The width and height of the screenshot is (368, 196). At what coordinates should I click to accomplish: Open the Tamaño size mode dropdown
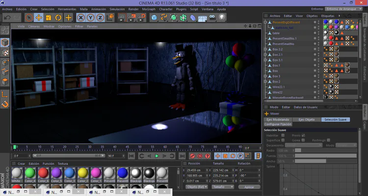(x=223, y=187)
